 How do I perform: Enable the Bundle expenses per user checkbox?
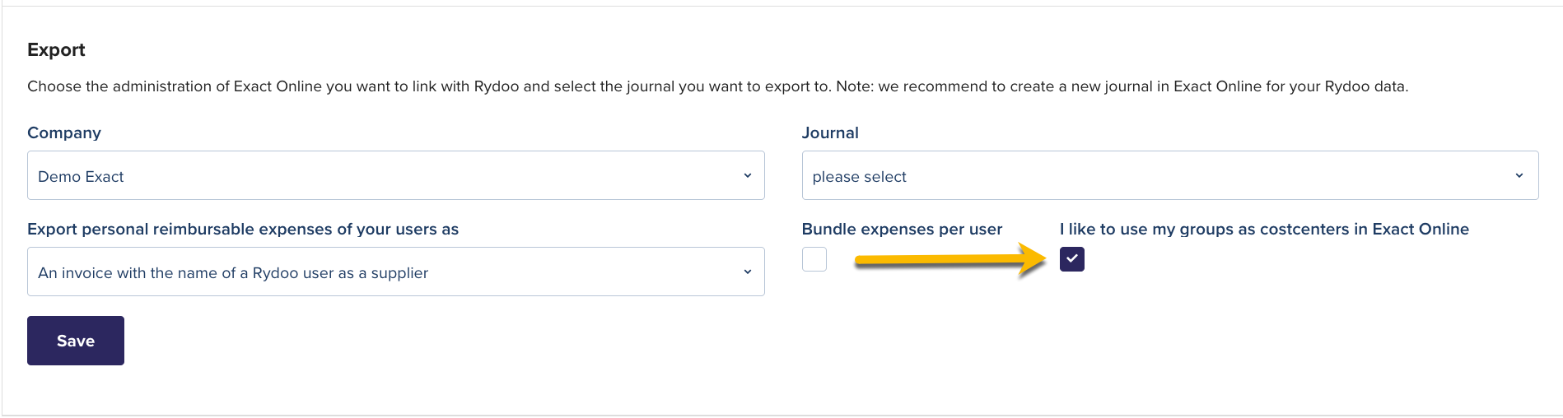click(x=814, y=259)
